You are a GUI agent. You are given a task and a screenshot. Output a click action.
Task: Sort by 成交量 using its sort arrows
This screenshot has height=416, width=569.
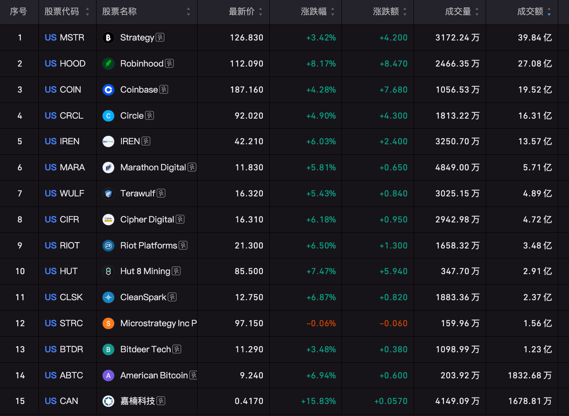pyautogui.click(x=477, y=12)
